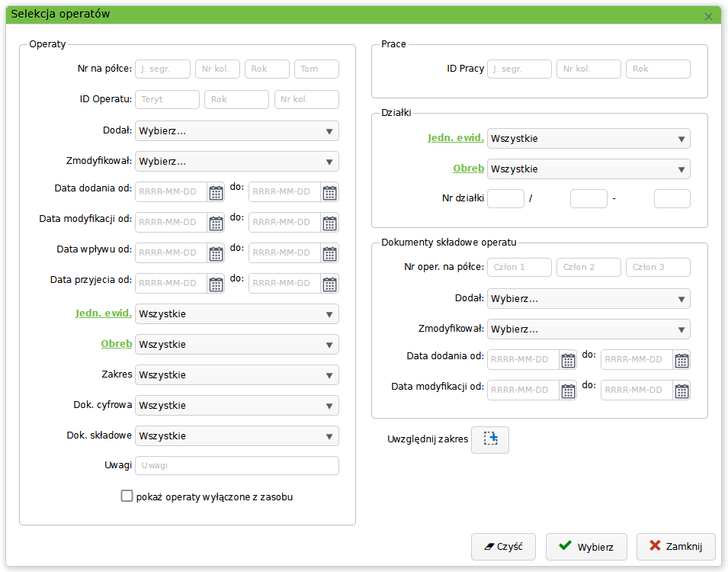Open Obręb dropdown in Działki section
The height and width of the screenshot is (572, 728).
point(588,169)
